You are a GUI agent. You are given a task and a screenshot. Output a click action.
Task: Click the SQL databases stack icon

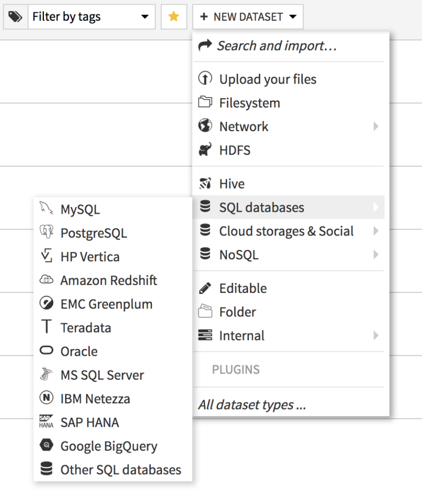[205, 207]
